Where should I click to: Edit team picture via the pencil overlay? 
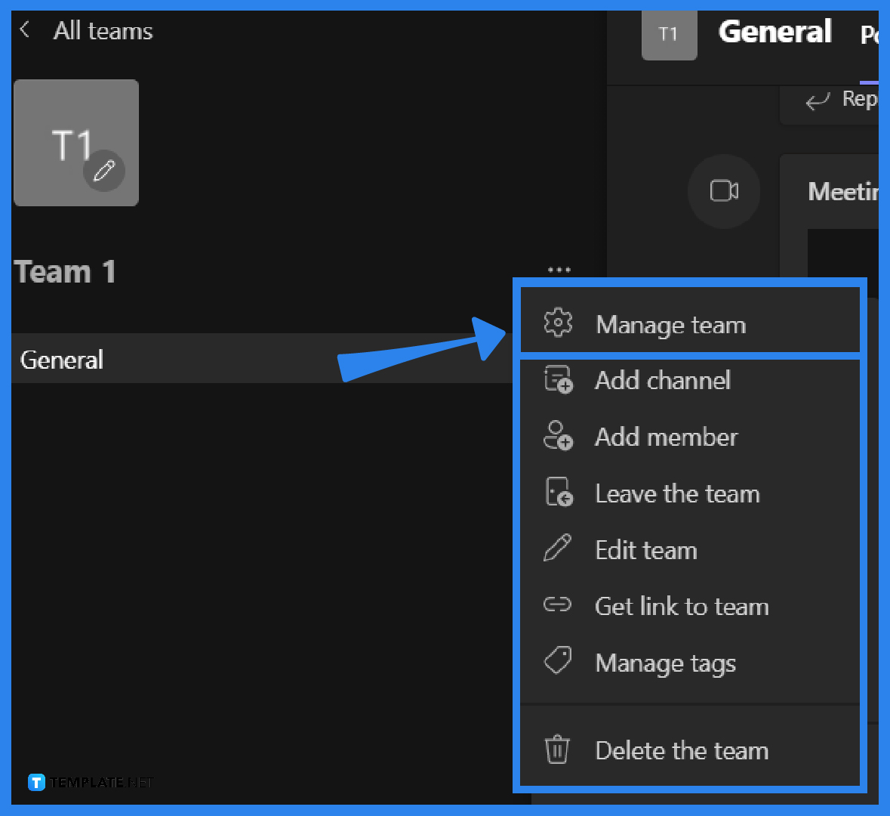coord(105,172)
